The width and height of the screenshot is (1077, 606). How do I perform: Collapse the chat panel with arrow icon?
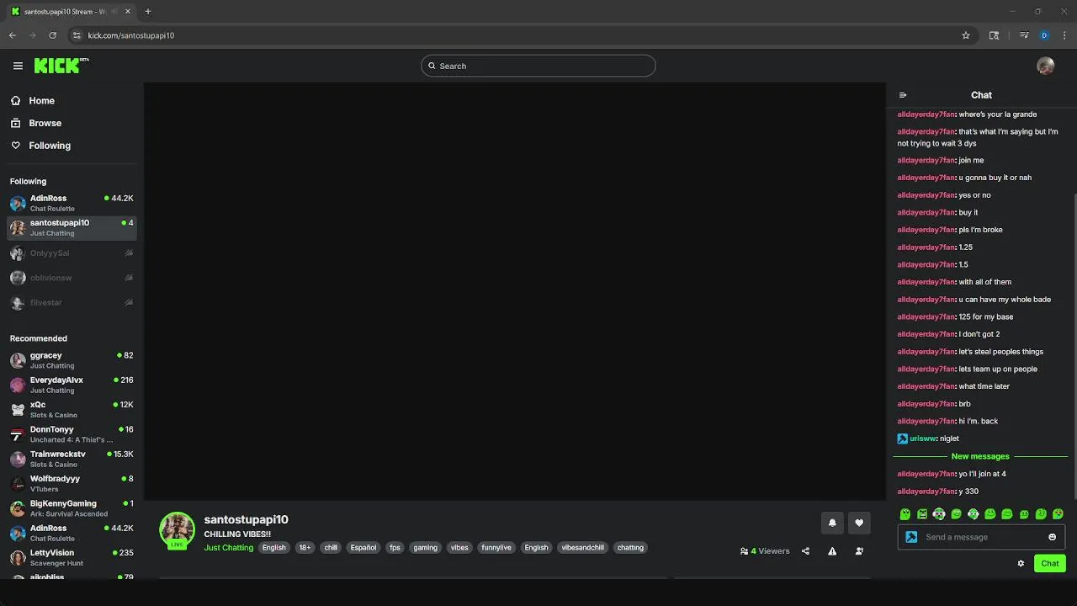tap(903, 95)
